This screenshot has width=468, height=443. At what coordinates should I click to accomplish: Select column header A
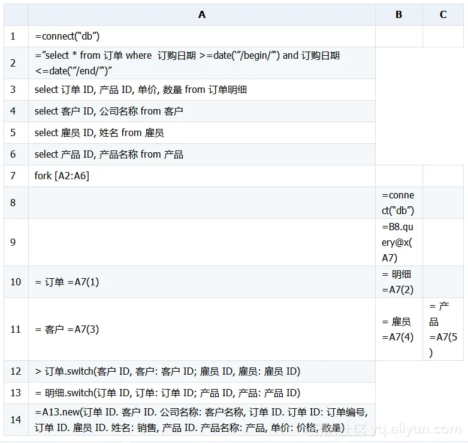click(x=202, y=14)
